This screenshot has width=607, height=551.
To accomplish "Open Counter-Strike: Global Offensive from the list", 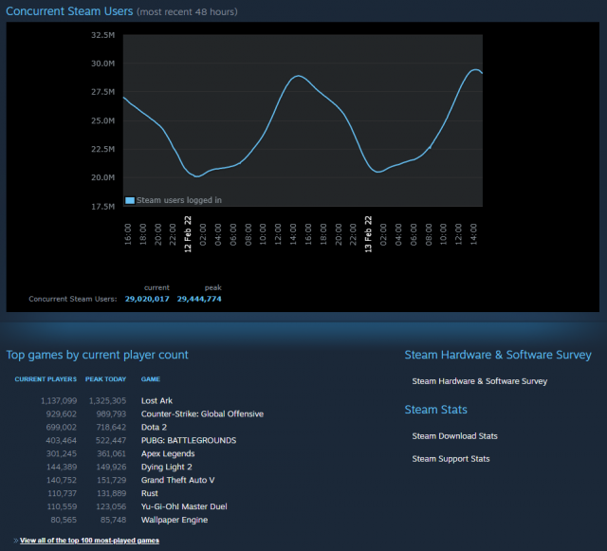I will pos(202,414).
